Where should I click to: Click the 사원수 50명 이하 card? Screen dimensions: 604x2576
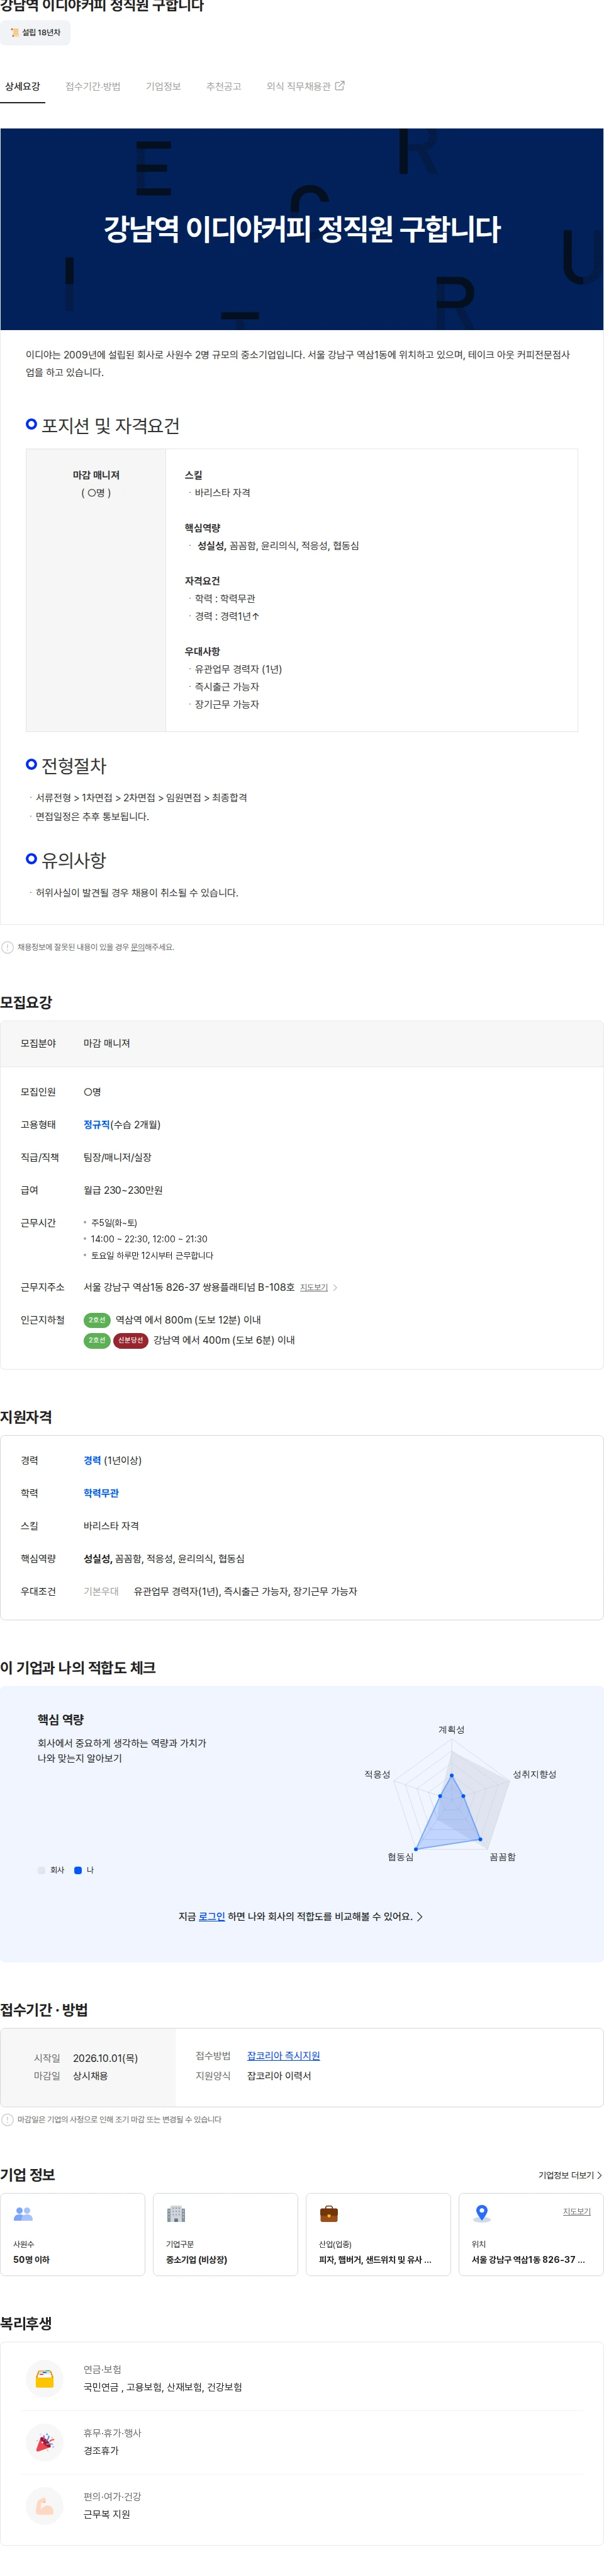coord(73,2234)
